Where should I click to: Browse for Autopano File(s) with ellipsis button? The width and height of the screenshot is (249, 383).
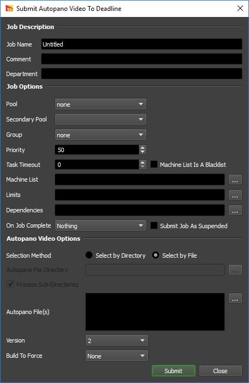click(x=235, y=299)
